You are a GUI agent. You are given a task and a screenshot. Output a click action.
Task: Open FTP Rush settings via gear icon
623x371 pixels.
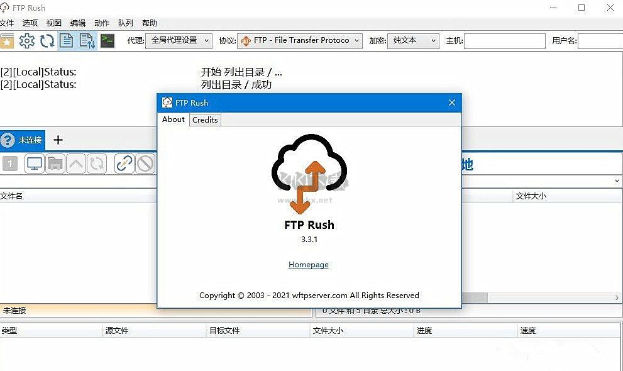[26, 40]
